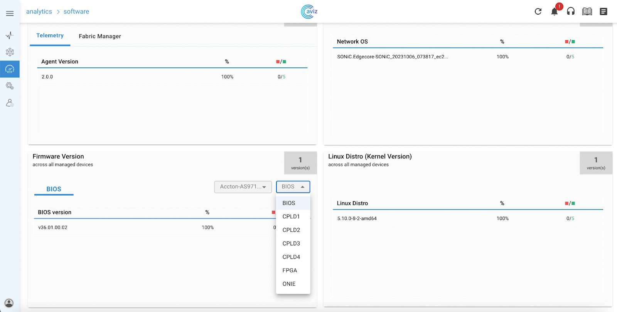Viewport: 617px width, 312px height.
Task: Open the Accton-AS971 device dropdown
Action: [243, 187]
